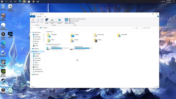
Task: Select the Recycle Bin desktop icon
Action: (3, 7)
